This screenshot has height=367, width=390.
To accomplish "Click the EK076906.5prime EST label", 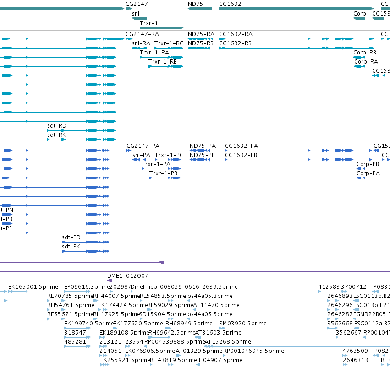I will pyautogui.click(x=150, y=351).
